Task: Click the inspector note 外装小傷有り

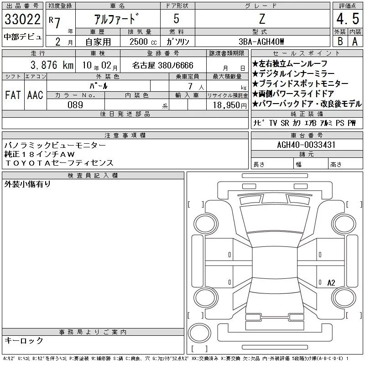Action: point(27,184)
